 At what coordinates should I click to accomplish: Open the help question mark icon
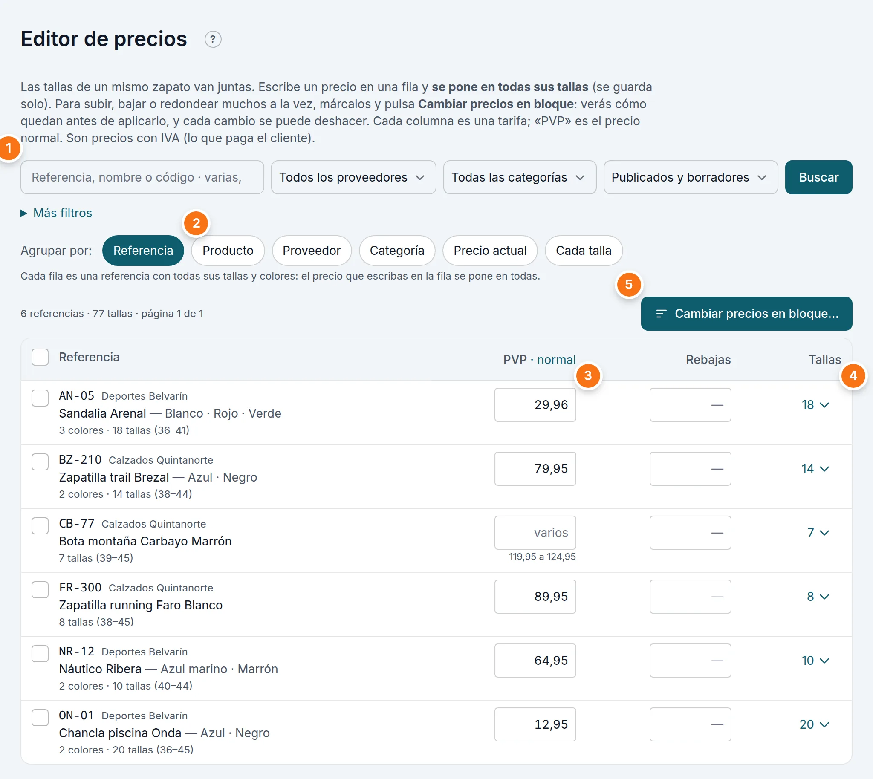pyautogui.click(x=213, y=39)
